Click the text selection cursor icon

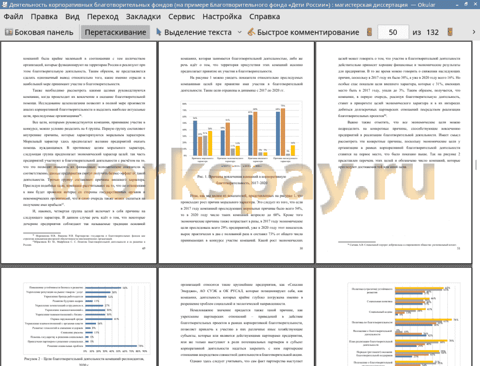point(158,32)
